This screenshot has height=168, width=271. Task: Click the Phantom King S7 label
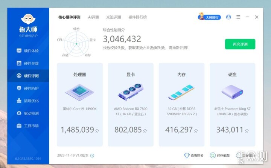pyautogui.click(x=232, y=111)
